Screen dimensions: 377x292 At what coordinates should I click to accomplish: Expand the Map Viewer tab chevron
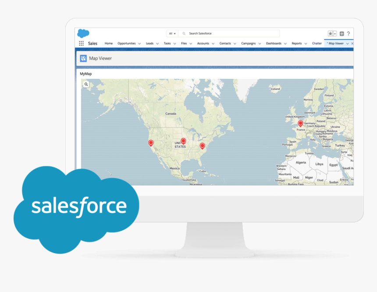click(x=348, y=44)
